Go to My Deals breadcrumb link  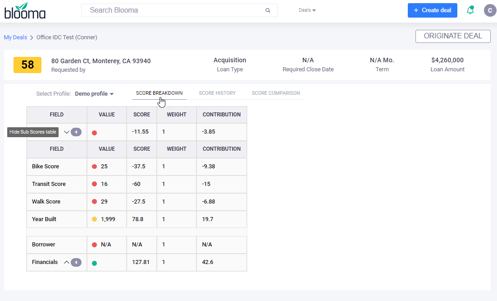[15, 37]
